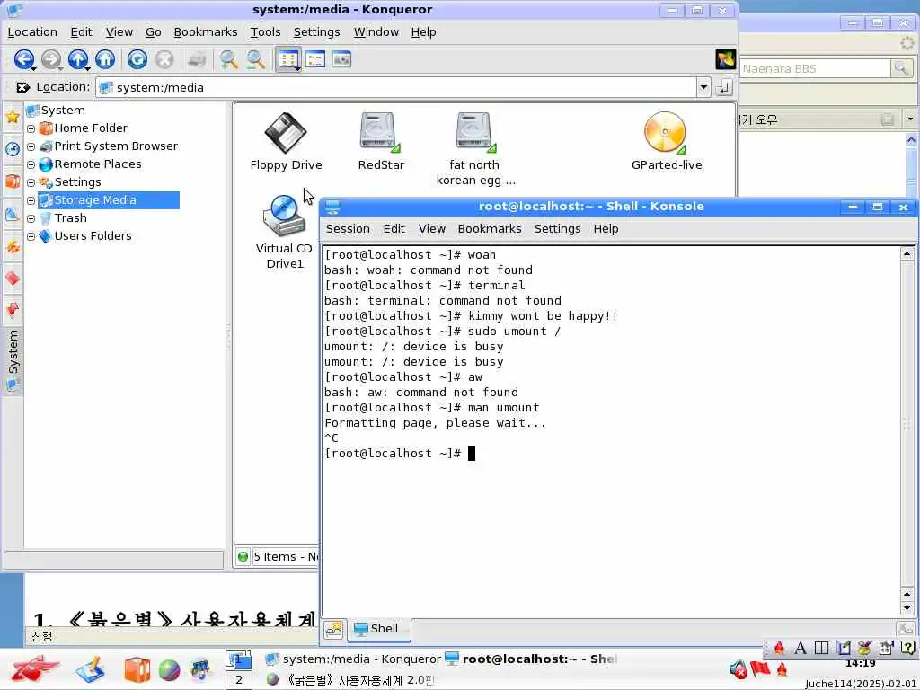This screenshot has width=920, height=690.
Task: Switch to virtual desktop 1 in pager
Action: (x=239, y=660)
